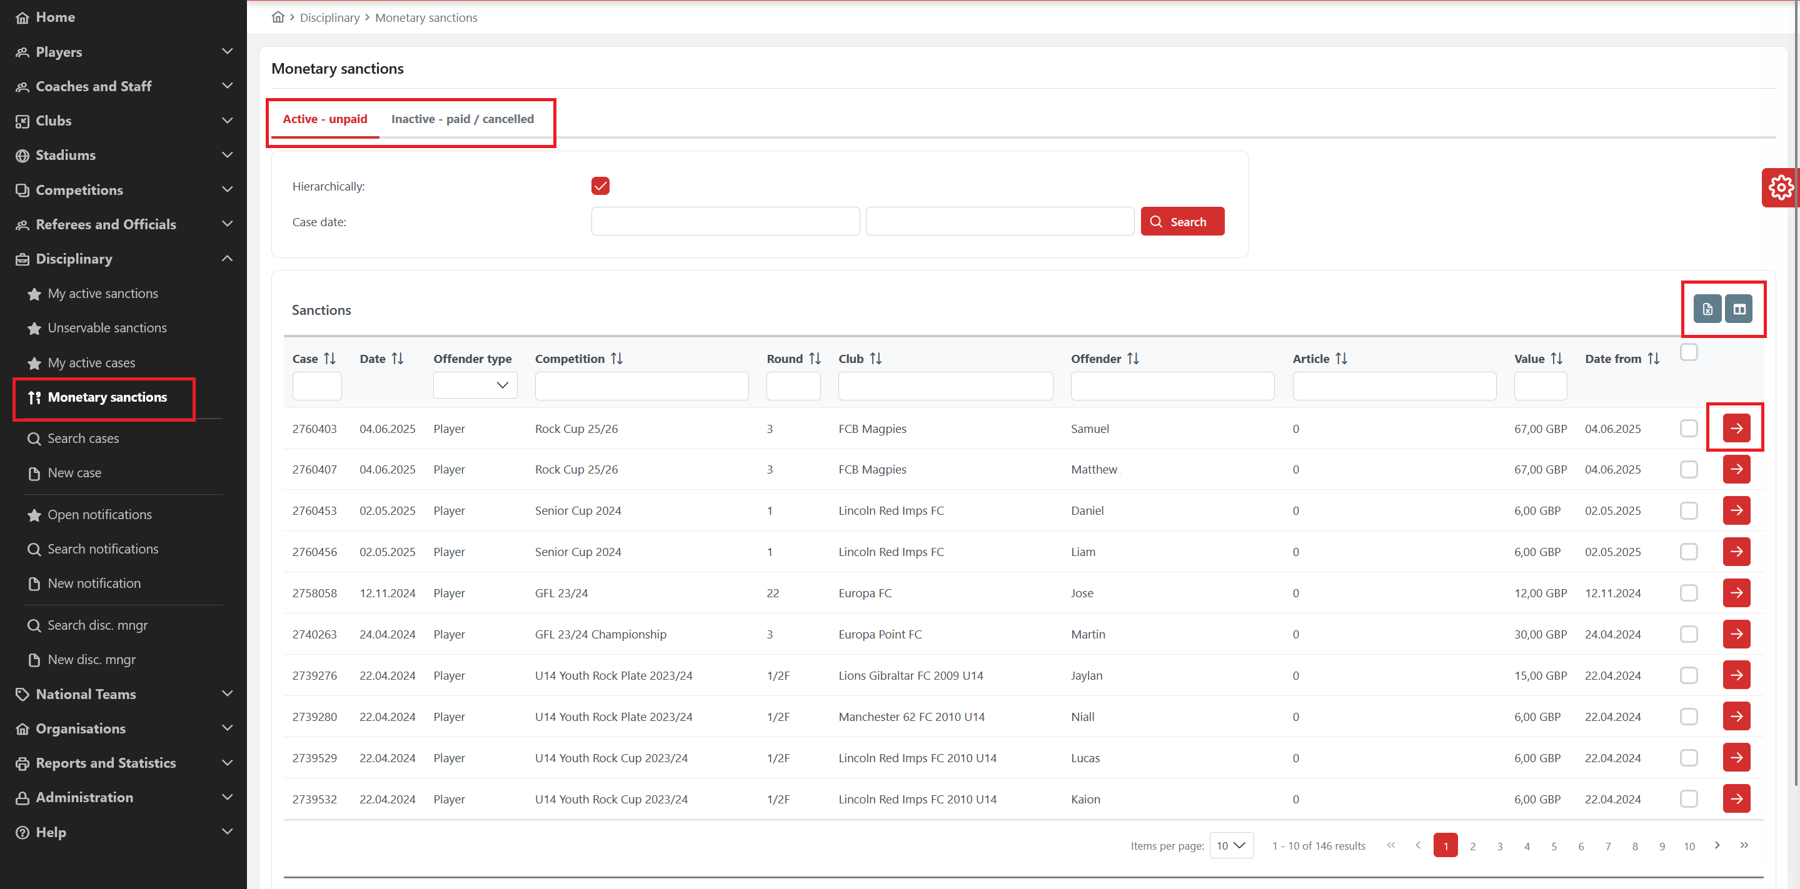Open items per page dropdown
The image size is (1800, 889).
(1231, 846)
